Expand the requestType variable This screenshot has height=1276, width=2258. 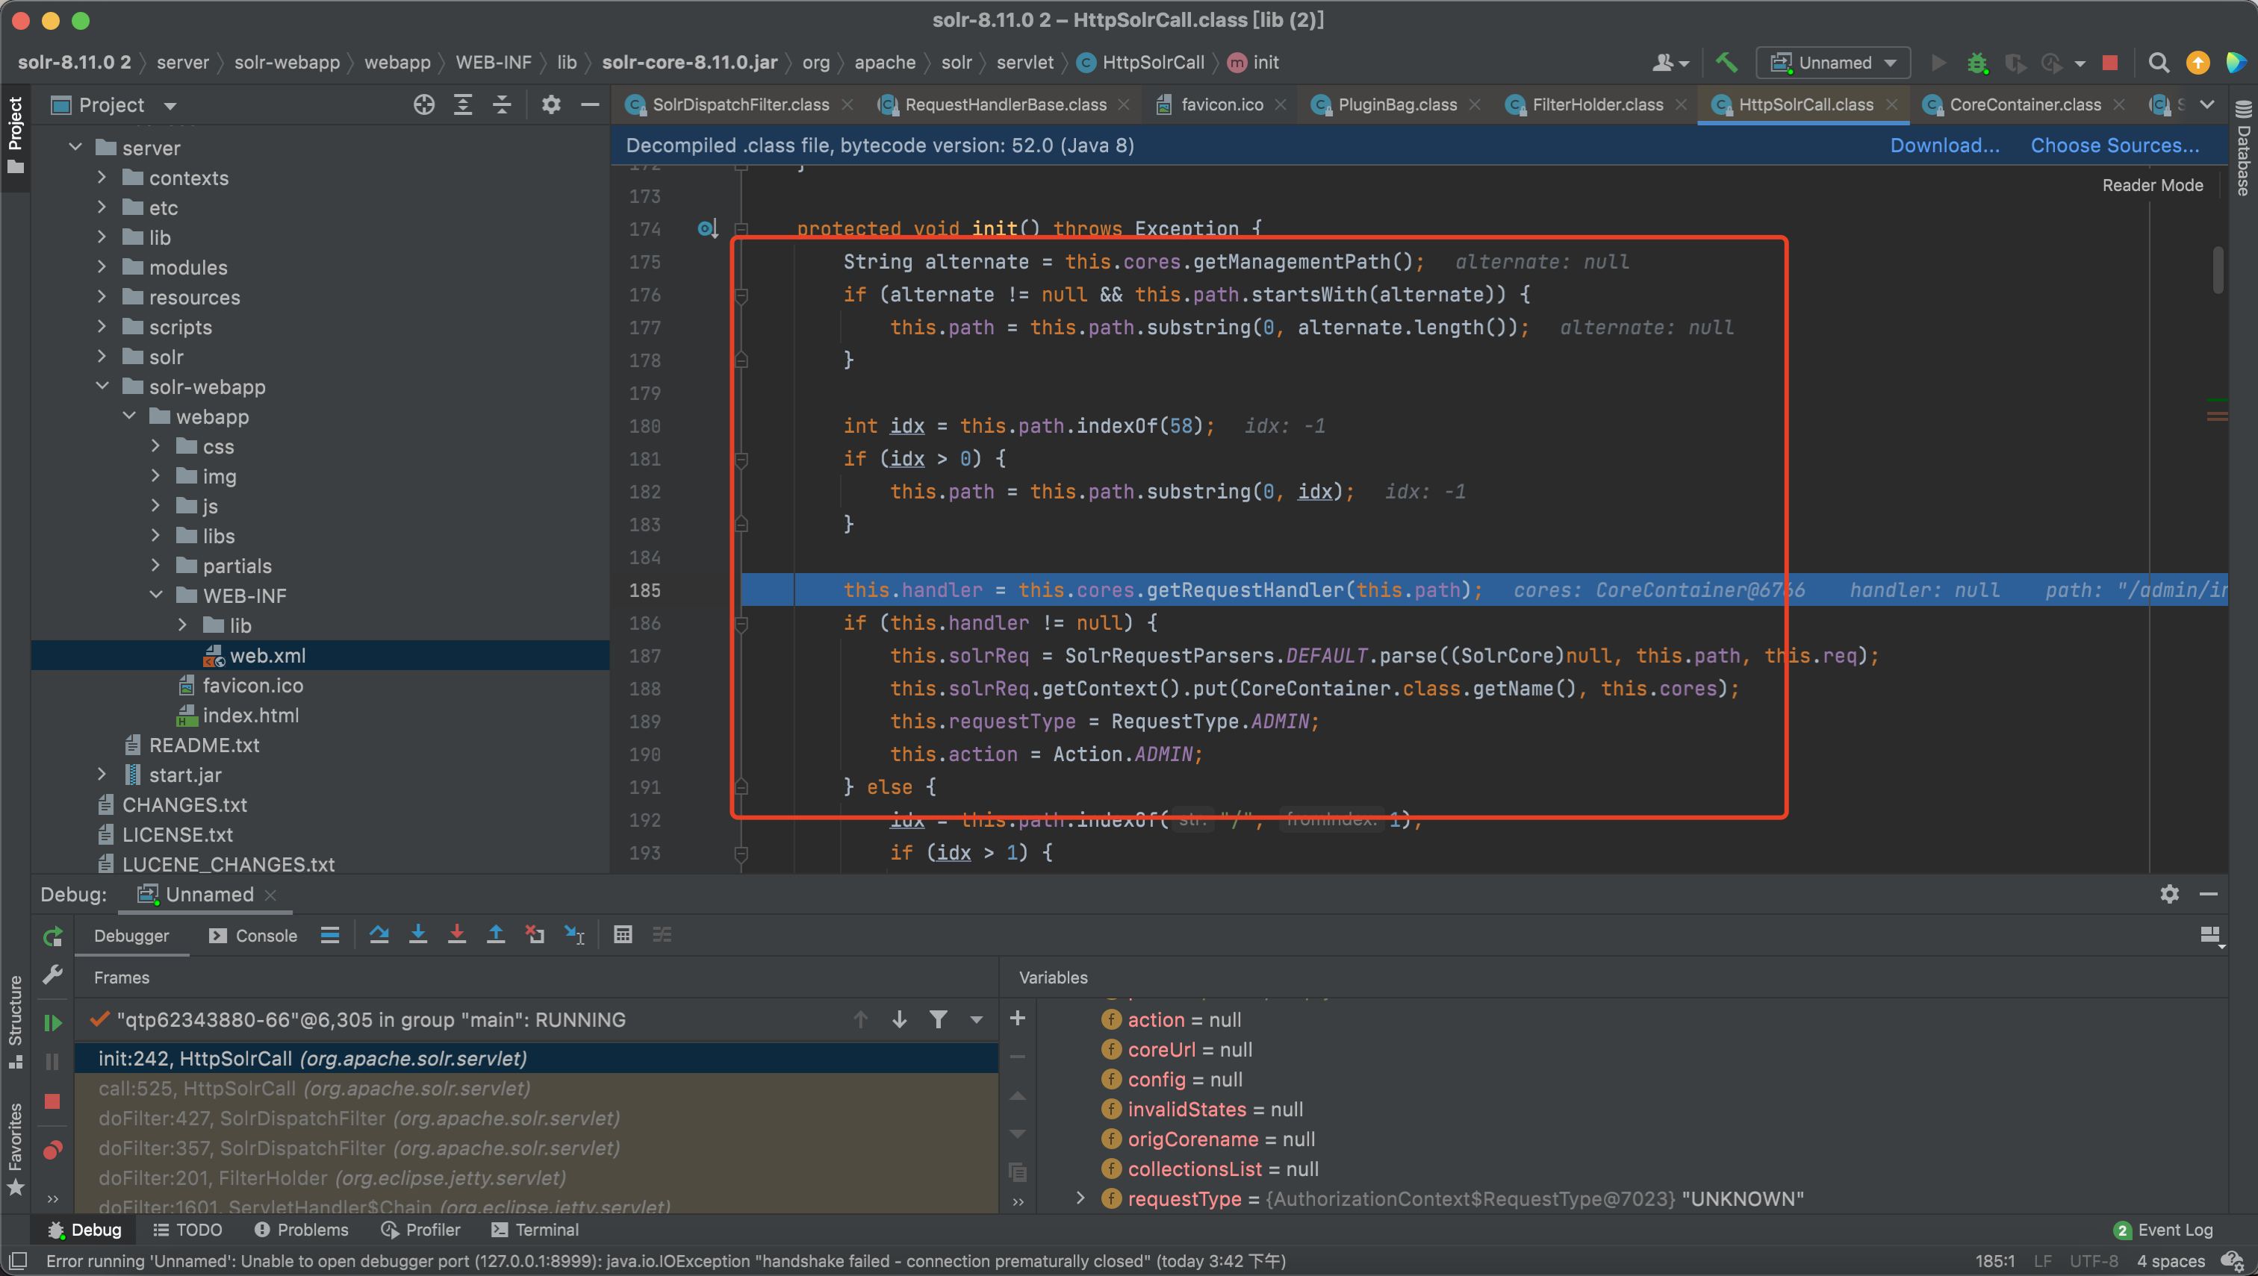[x=1080, y=1198]
